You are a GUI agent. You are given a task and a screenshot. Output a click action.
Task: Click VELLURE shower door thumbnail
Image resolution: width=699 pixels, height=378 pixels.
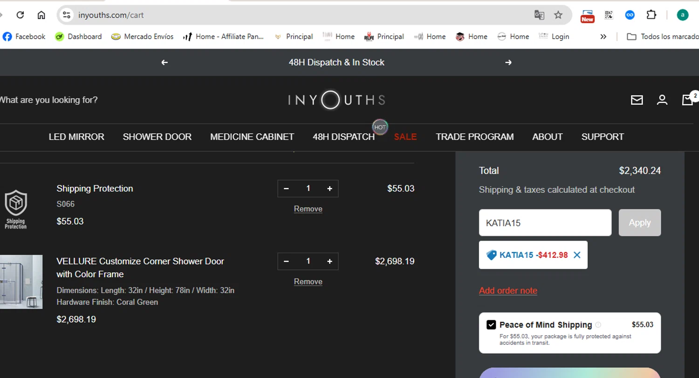coord(21,282)
